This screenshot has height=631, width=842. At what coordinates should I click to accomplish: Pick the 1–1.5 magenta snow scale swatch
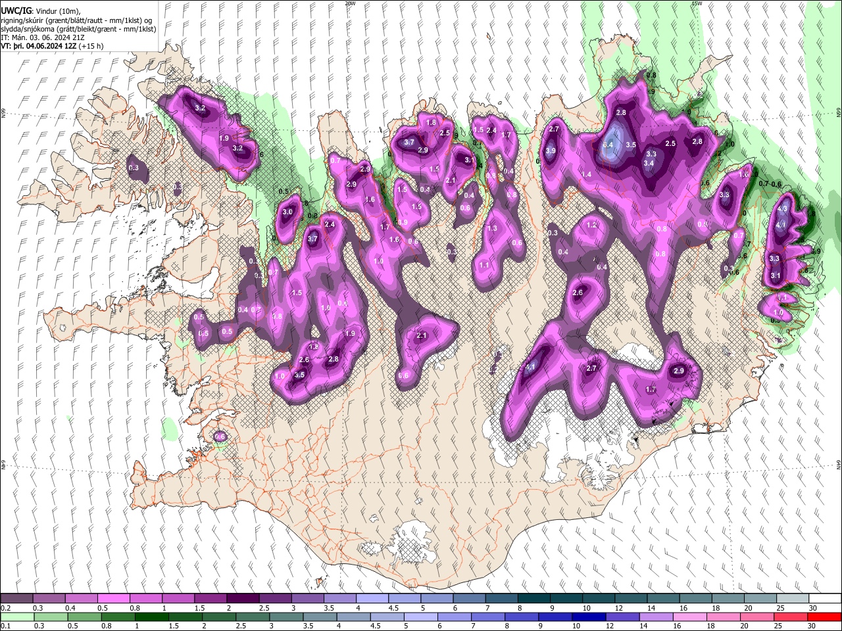click(178, 598)
